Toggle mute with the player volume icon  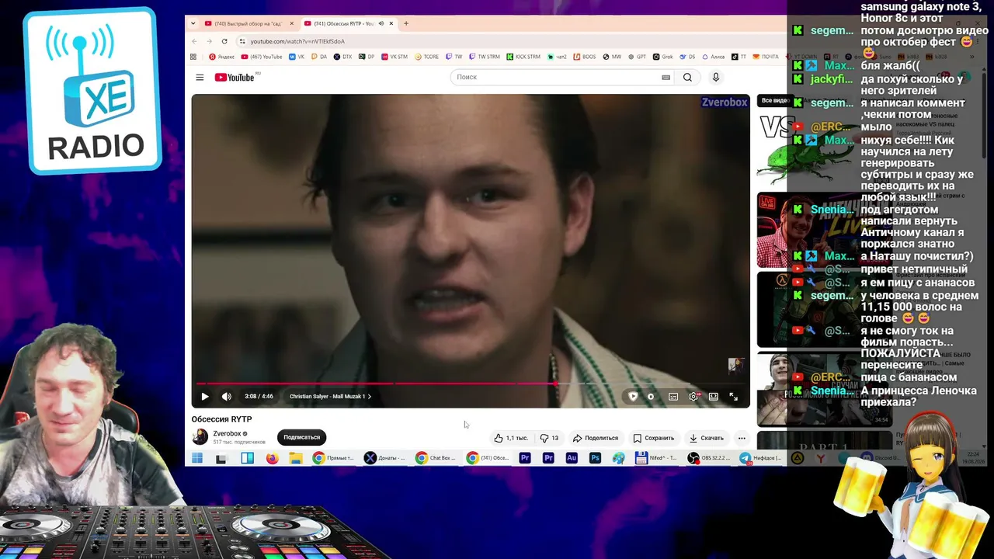tap(227, 396)
